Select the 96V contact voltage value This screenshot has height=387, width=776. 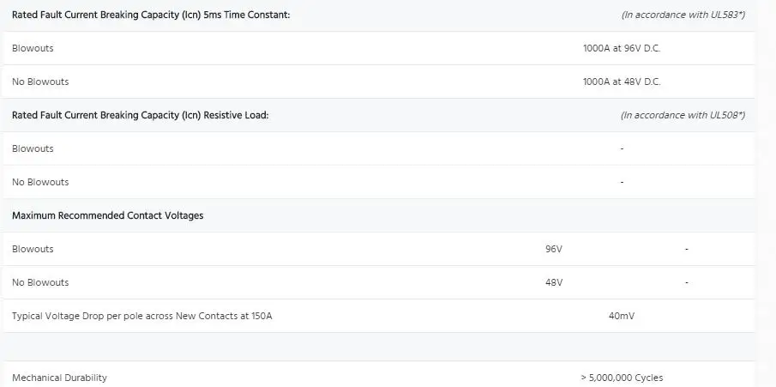tap(554, 249)
